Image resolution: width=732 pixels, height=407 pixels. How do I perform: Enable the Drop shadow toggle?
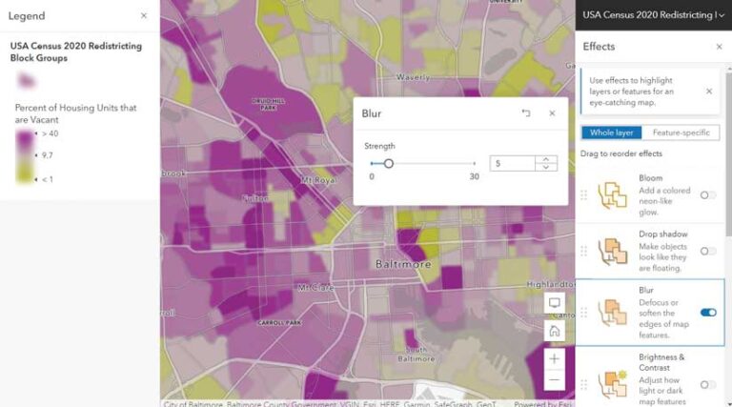coord(708,251)
